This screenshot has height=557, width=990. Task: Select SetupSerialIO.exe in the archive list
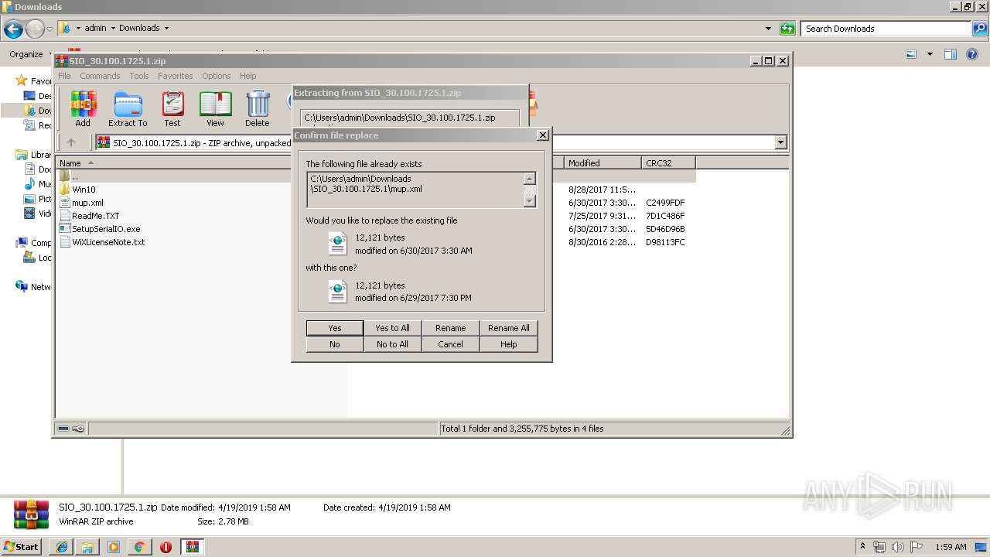[x=106, y=229]
